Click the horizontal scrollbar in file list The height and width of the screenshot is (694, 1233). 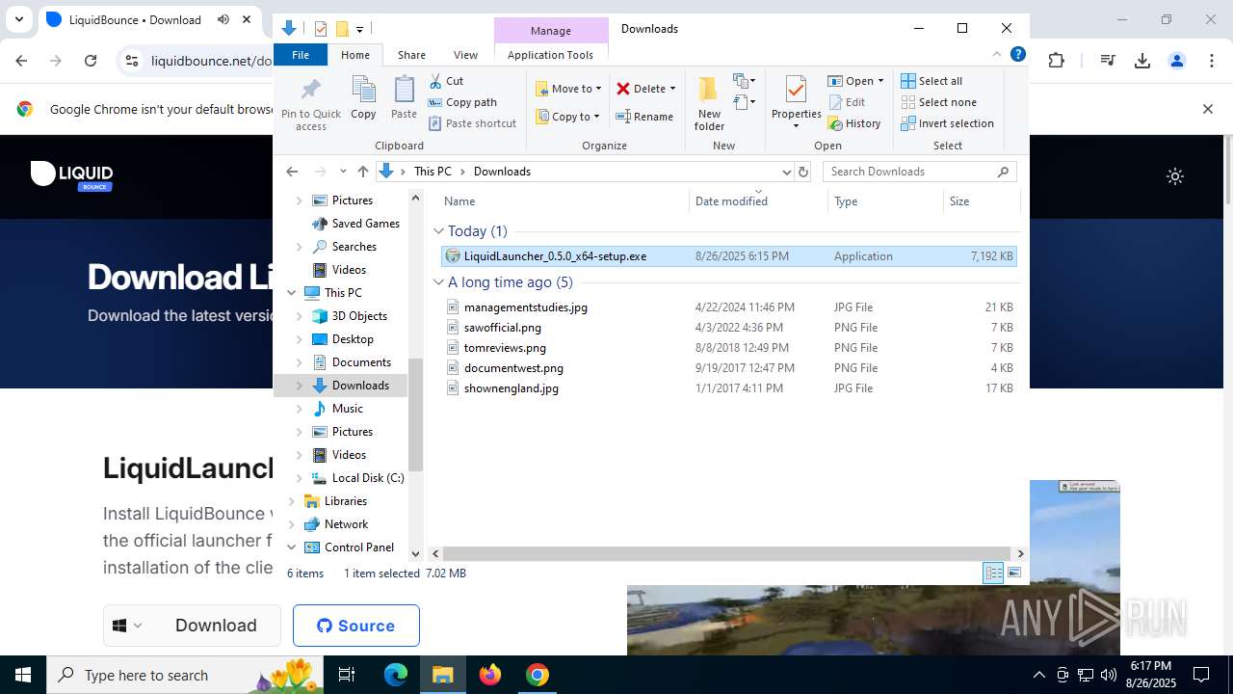coord(728,553)
